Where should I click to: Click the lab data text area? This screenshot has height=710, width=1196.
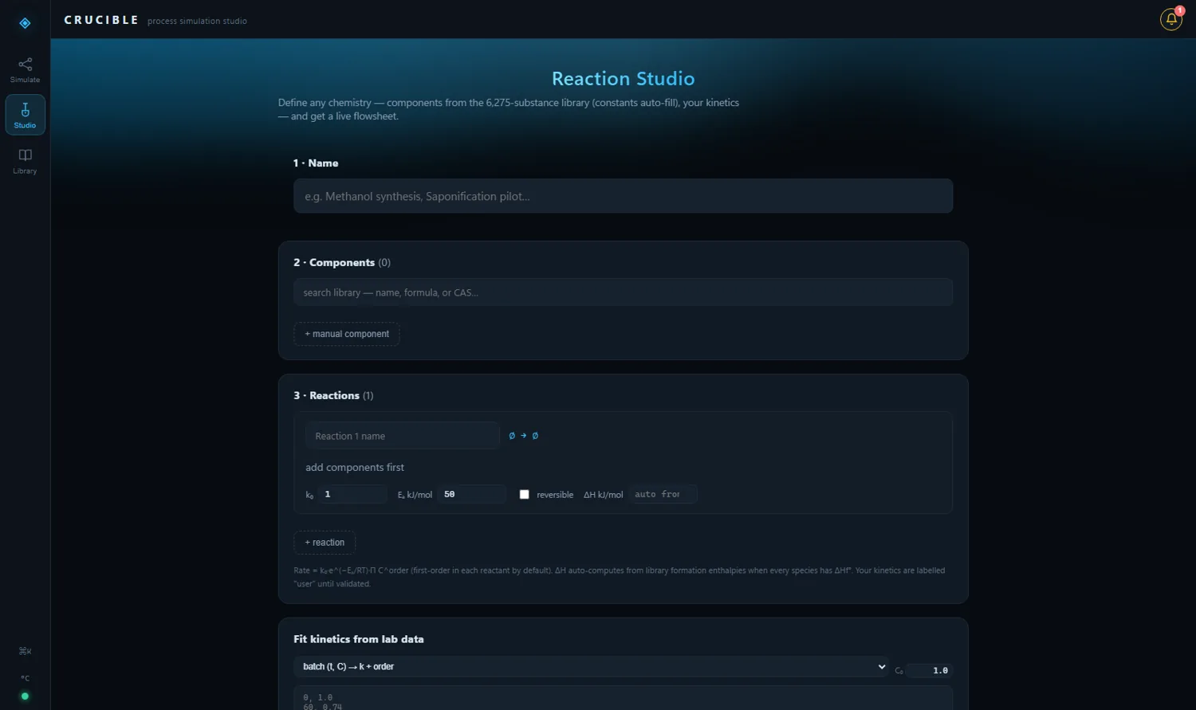pyautogui.click(x=623, y=698)
